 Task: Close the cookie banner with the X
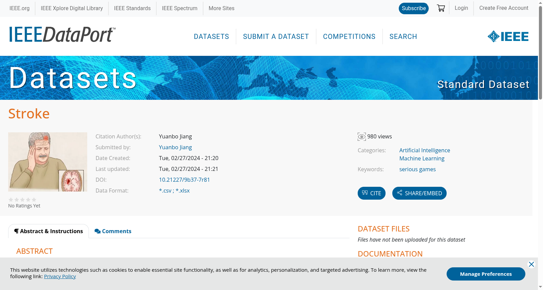[x=531, y=264]
